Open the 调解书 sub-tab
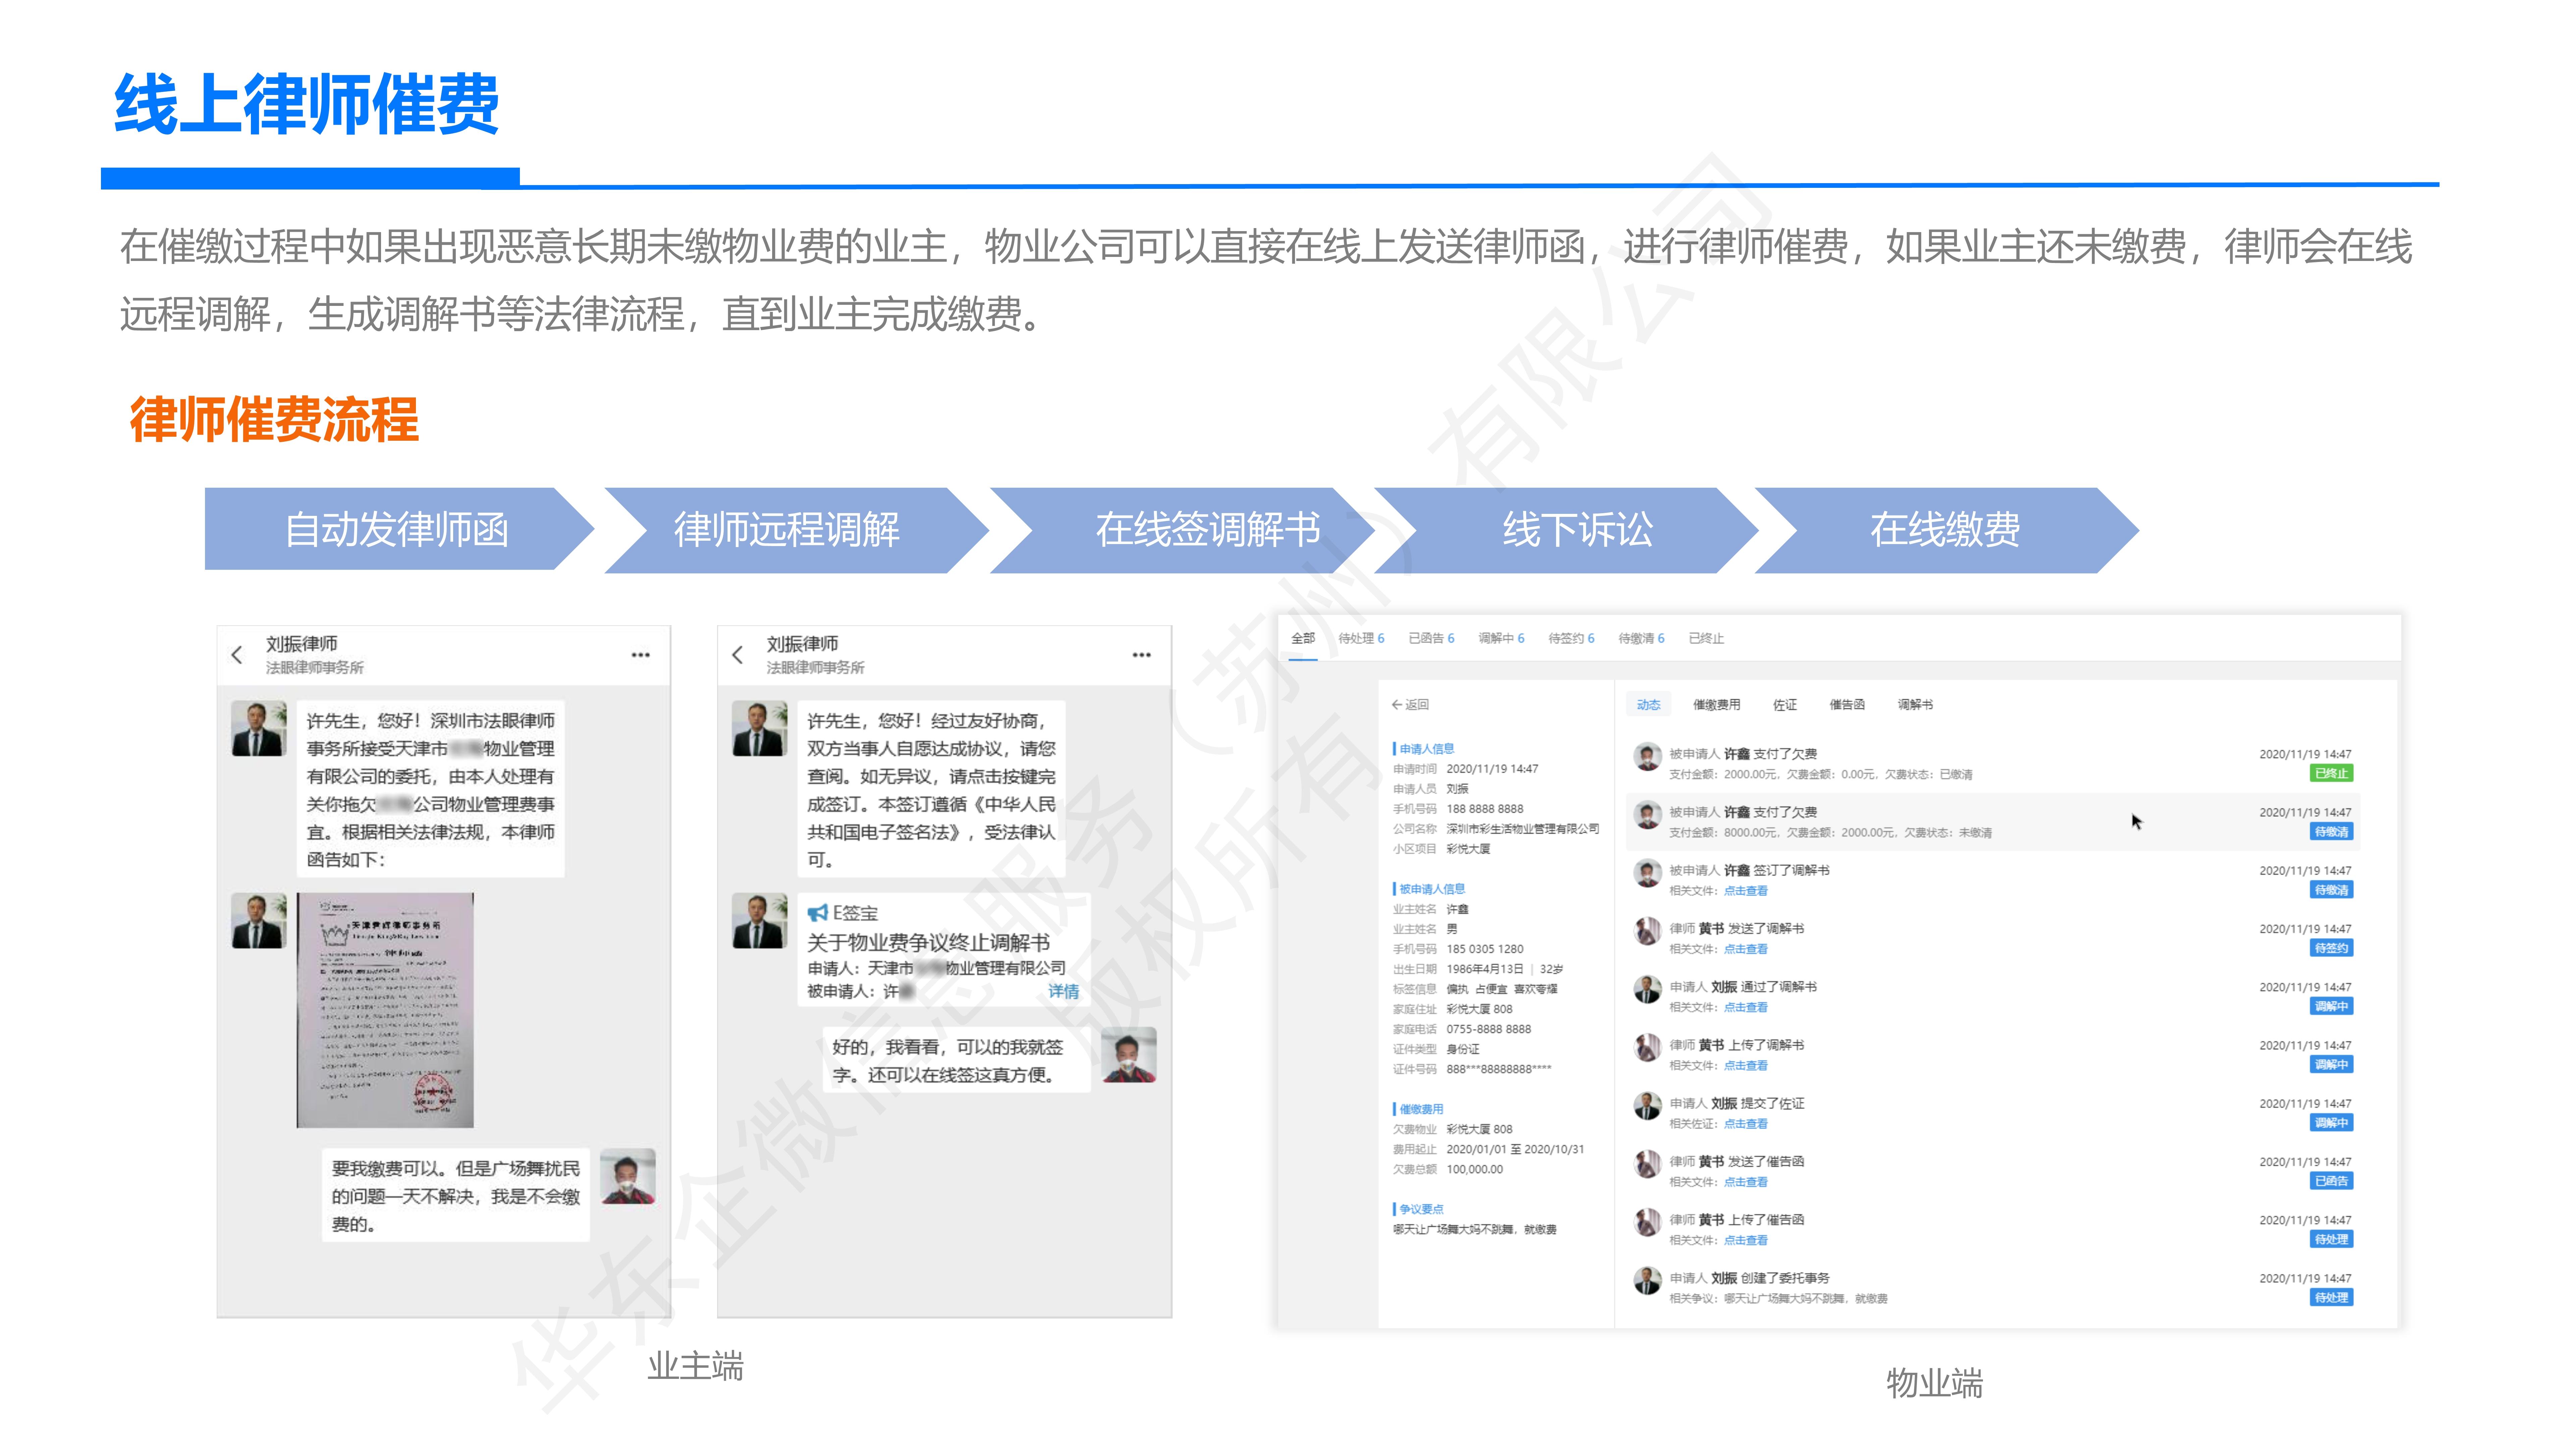This screenshot has width=2576, height=1449. pyautogui.click(x=1915, y=705)
